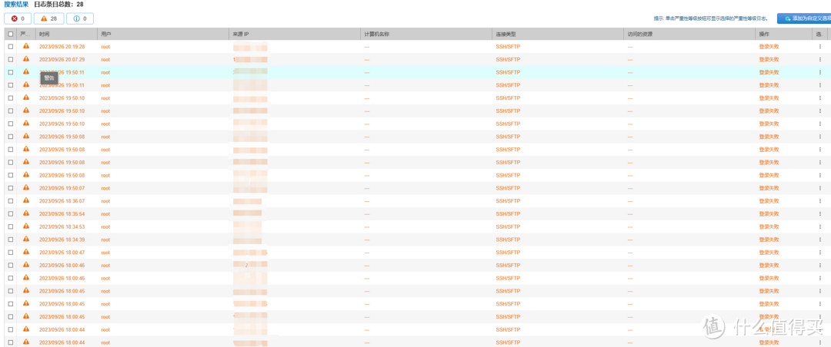Screen dimensions: 831x347
Task: Click user root in the 18:36:07 row
Action: click(x=105, y=201)
